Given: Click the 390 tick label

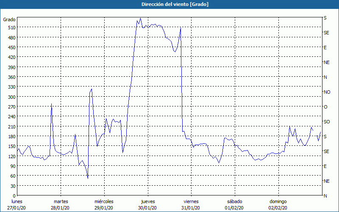Looking at the screenshot, I should point(11,67).
